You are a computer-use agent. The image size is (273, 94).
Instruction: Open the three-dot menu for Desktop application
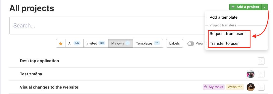(x=261, y=61)
